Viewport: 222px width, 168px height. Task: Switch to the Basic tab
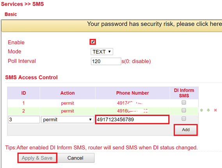(11, 14)
